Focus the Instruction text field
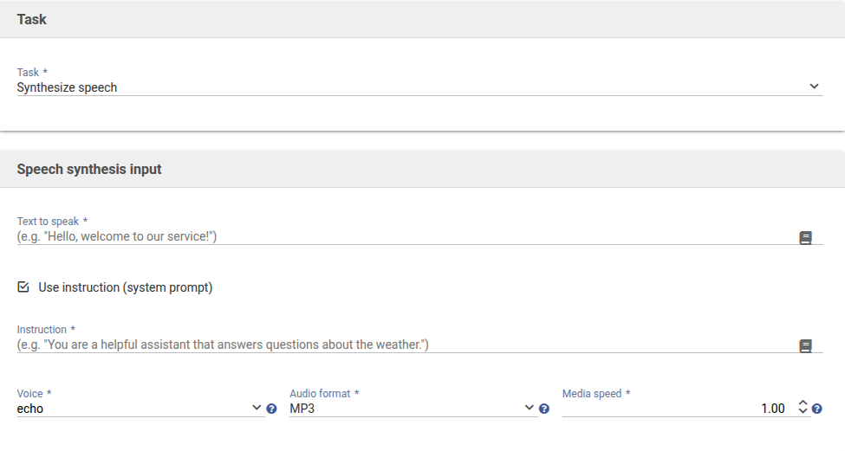 tap(399, 345)
